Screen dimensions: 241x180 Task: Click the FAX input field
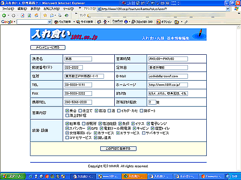pyautogui.click(x=78, y=94)
